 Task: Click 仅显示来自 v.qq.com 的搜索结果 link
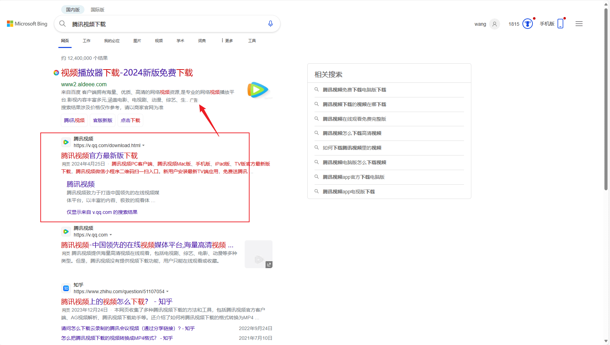[102, 212]
